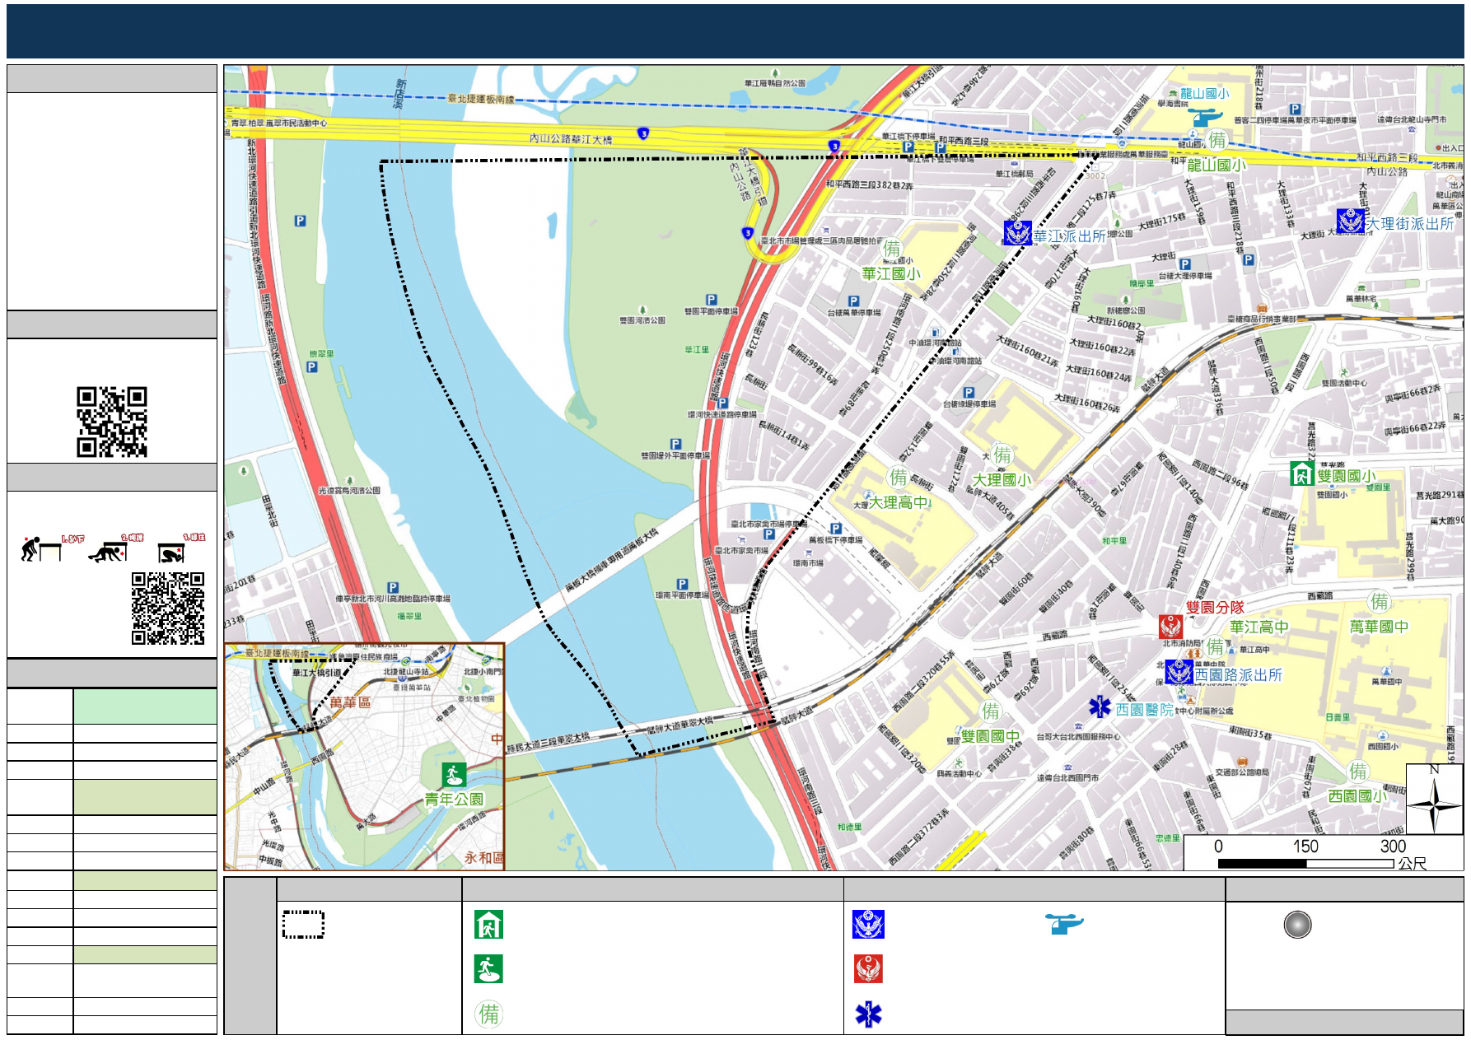Click the upper QR code in left panel

click(x=112, y=422)
